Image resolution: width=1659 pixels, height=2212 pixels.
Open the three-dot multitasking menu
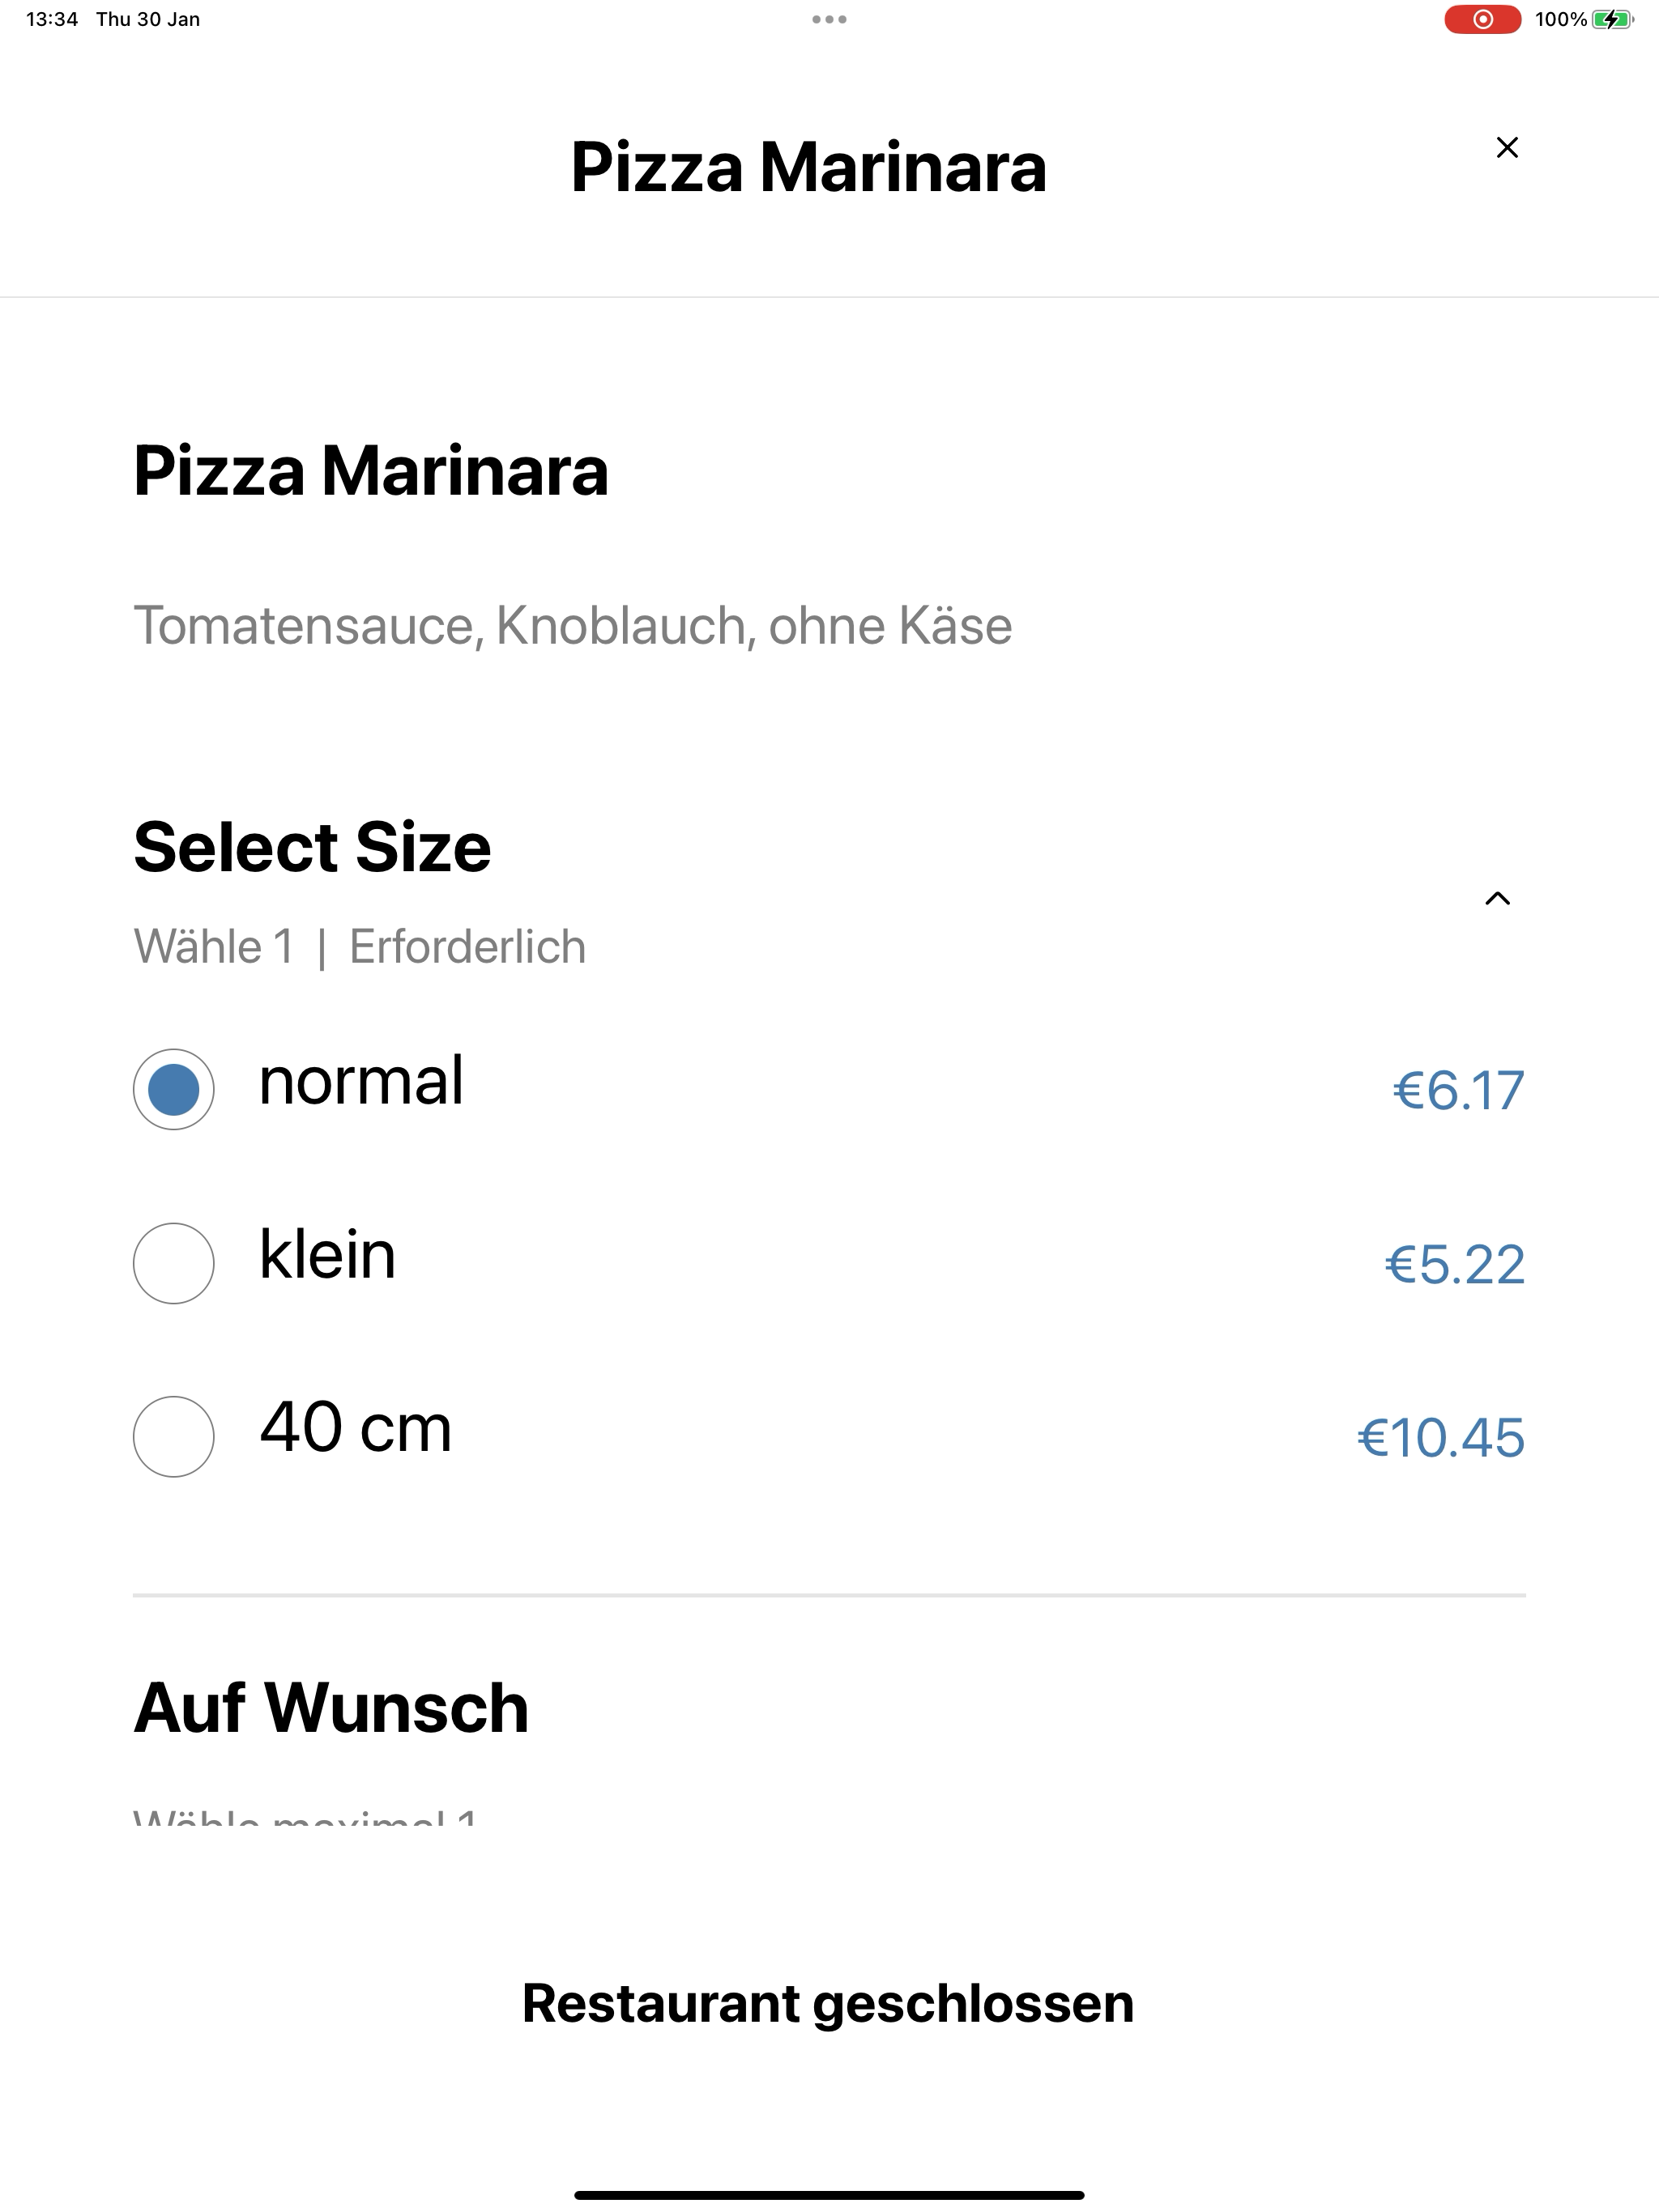pos(829,19)
